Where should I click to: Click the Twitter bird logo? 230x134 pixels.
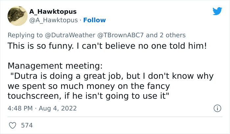pos(217,11)
